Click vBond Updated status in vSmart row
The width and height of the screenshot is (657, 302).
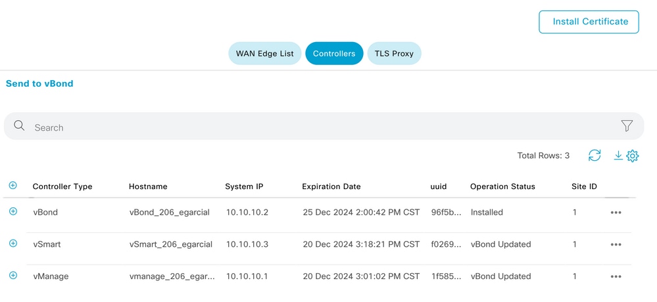tap(500, 244)
